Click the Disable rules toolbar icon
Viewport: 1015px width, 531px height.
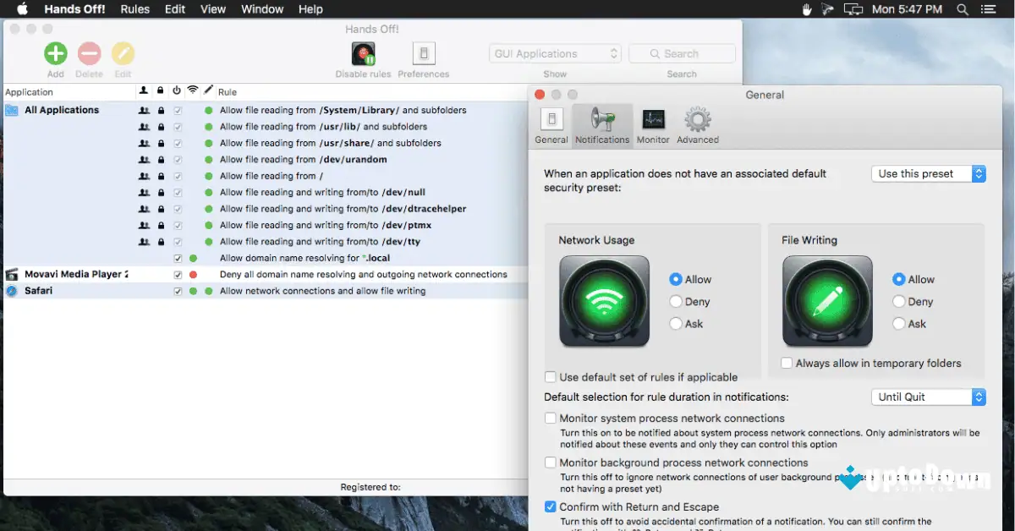[363, 53]
